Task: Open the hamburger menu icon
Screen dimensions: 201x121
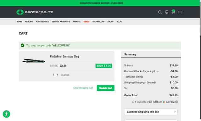Action: point(180,12)
